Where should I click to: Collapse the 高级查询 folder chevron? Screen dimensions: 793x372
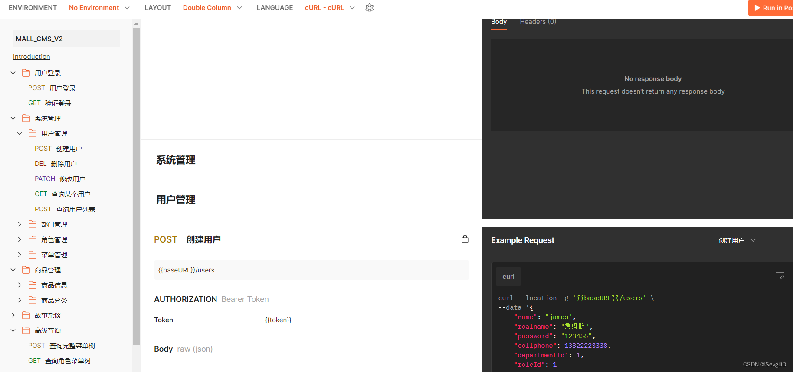click(13, 330)
